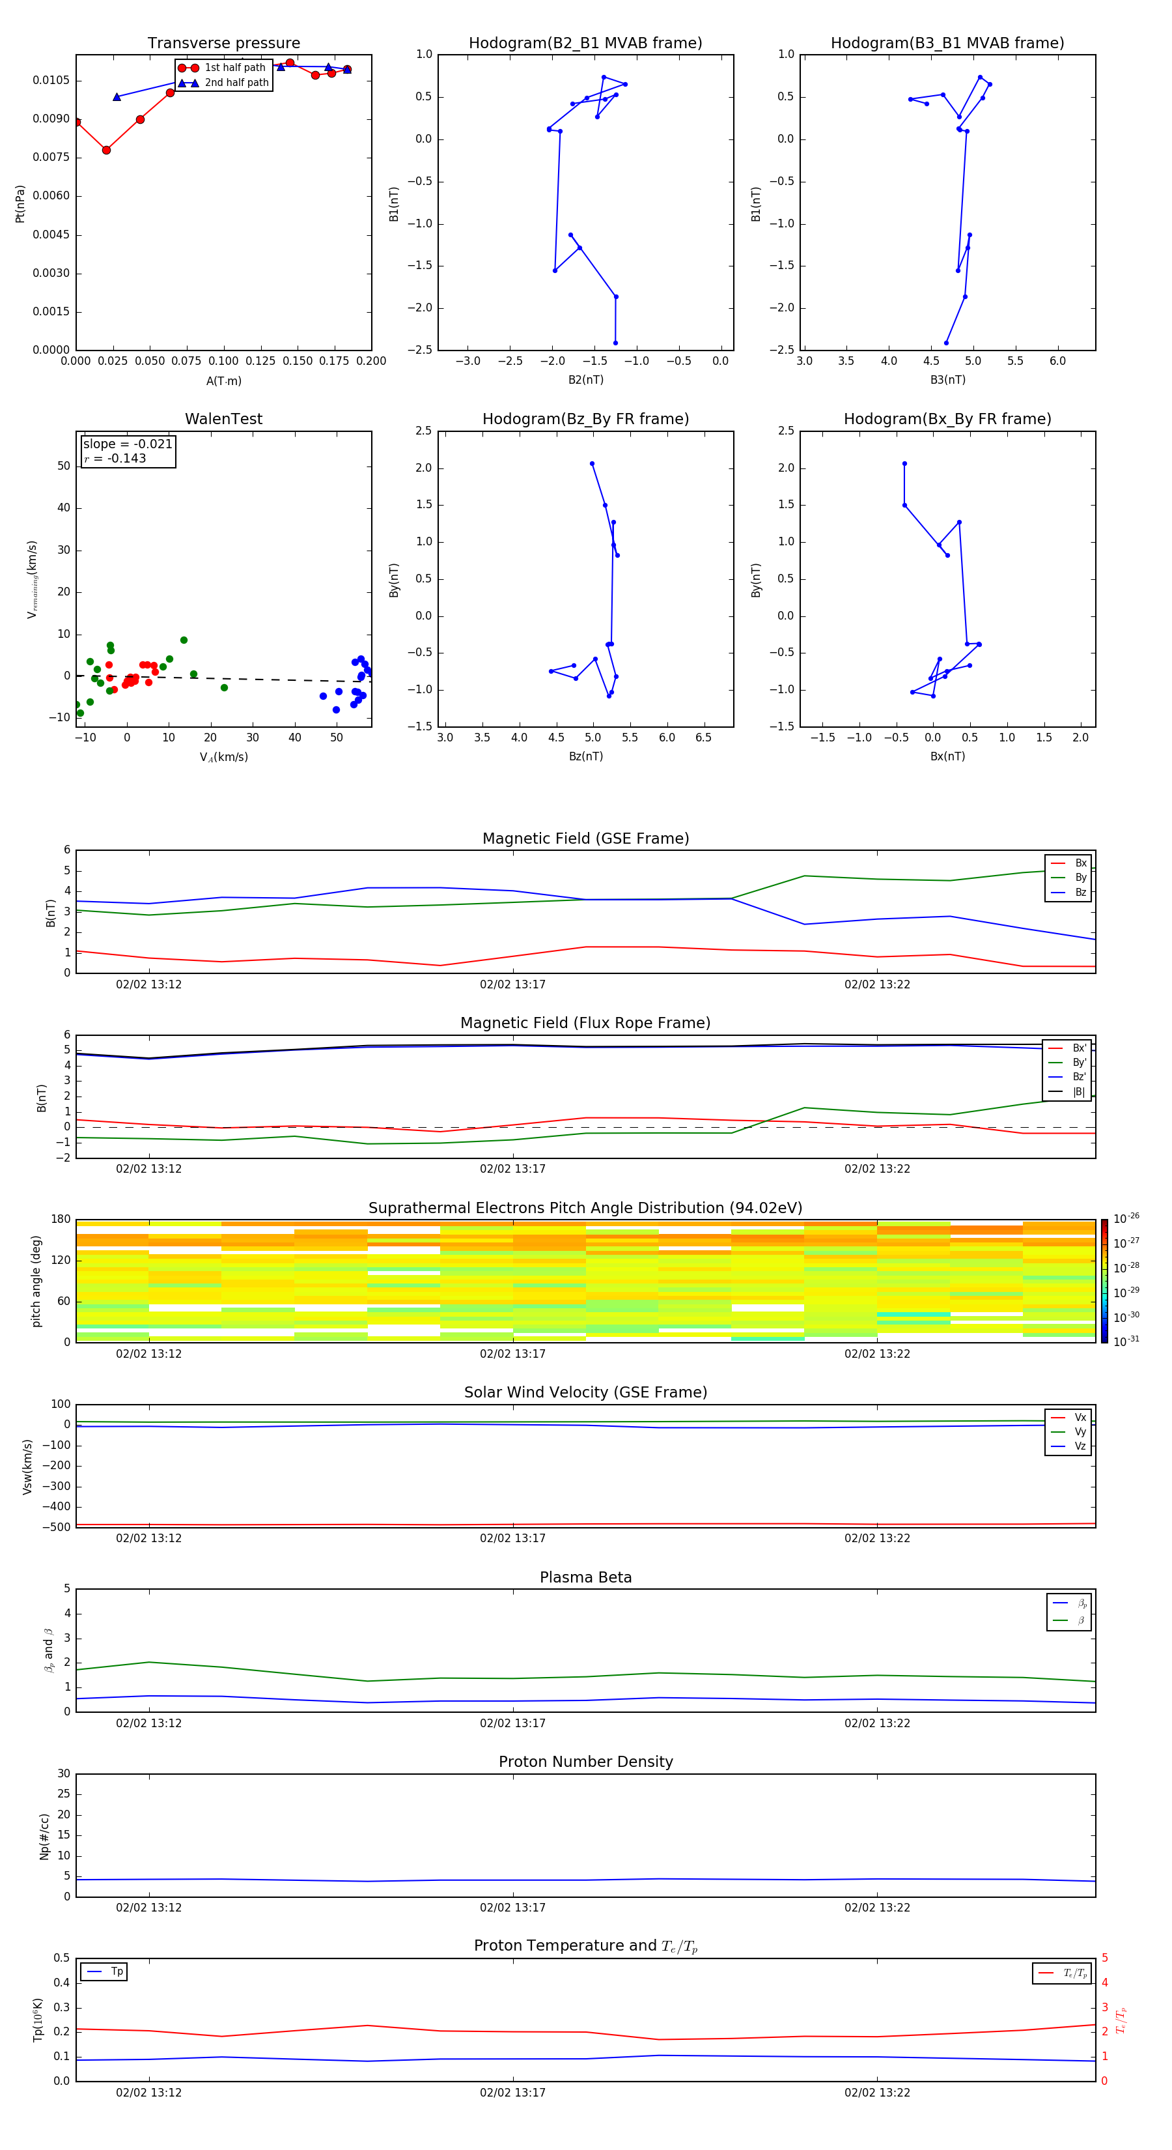The width and height of the screenshot is (1172, 2150).
Task: Click the Walen test VA(km/s) axis label
Action: [x=223, y=757]
